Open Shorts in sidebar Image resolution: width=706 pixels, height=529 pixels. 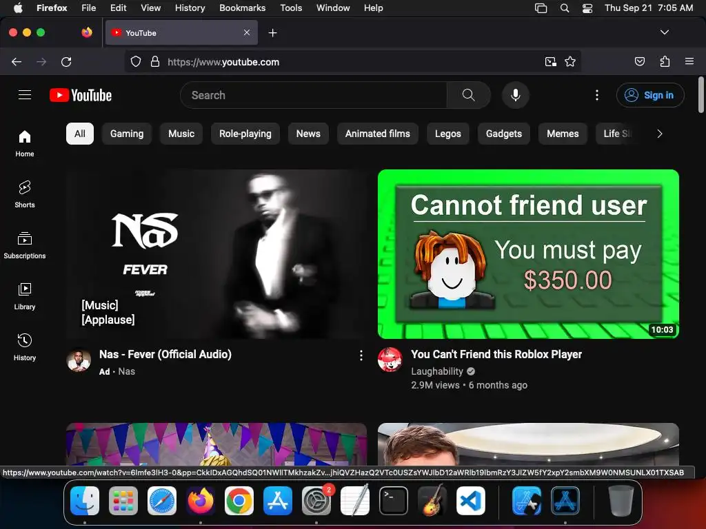(x=25, y=194)
